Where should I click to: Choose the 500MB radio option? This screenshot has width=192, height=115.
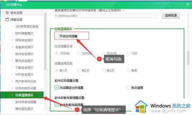pyautogui.click(x=103, y=53)
